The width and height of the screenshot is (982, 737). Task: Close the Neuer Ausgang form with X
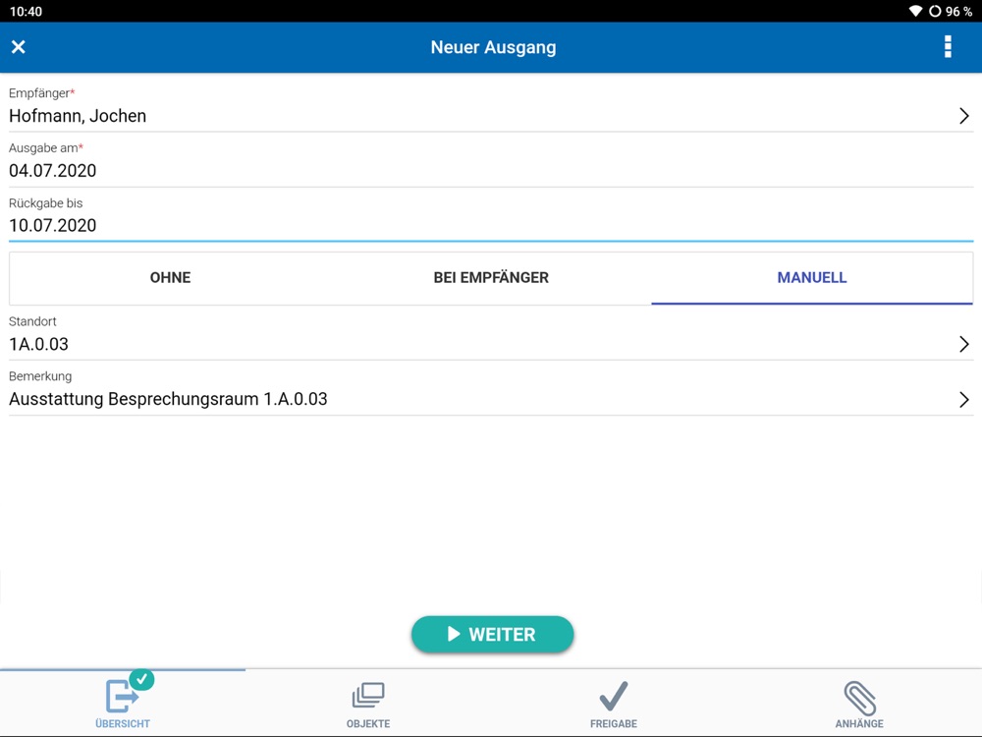18,47
